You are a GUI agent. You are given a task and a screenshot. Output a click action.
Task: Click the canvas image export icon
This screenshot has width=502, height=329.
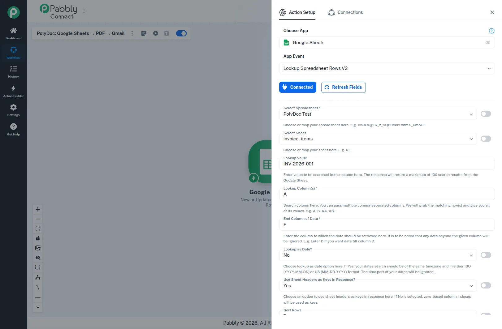point(38,248)
